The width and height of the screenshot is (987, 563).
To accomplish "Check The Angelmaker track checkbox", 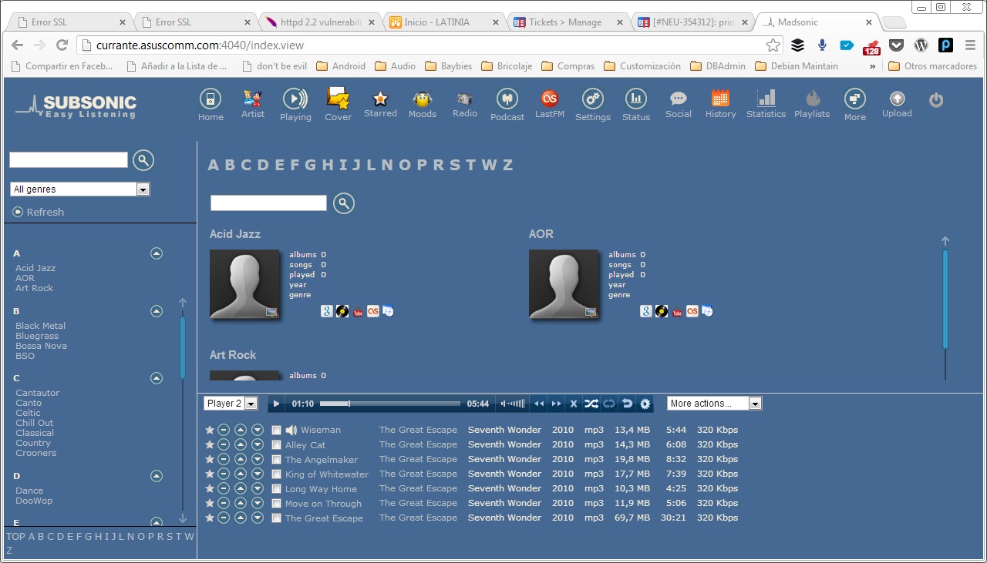I will click(277, 460).
